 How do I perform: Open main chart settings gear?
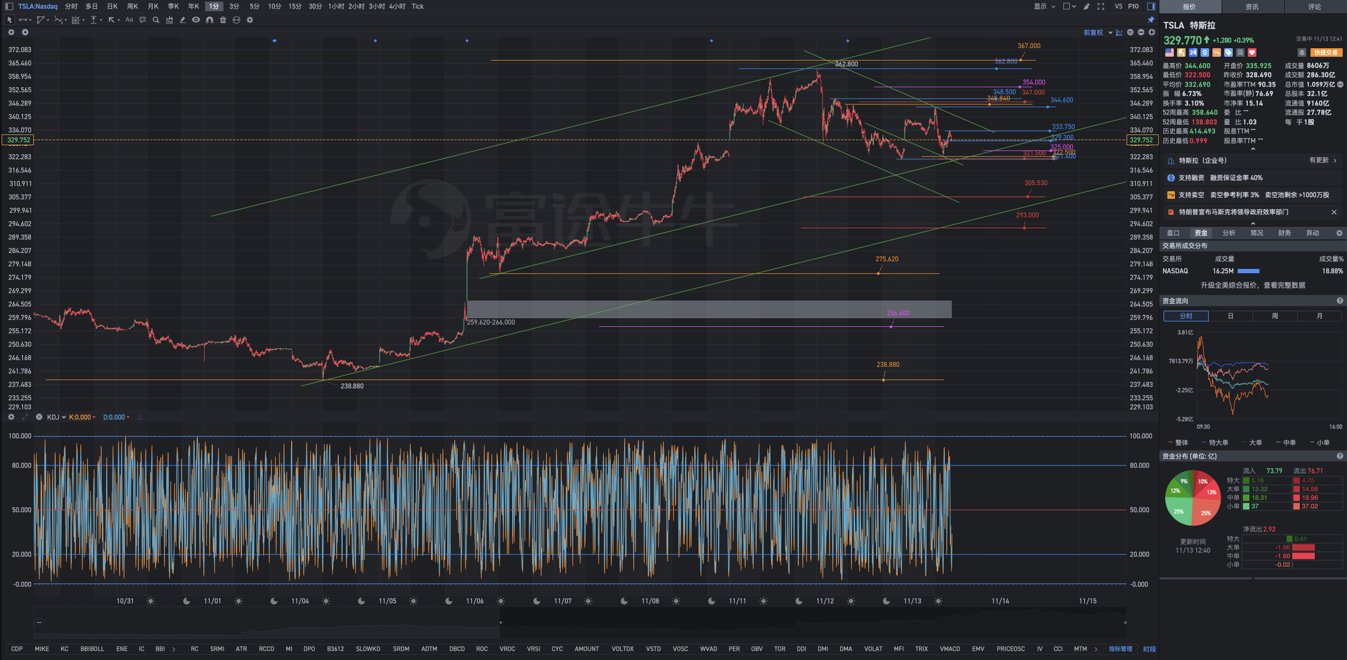pos(11,32)
